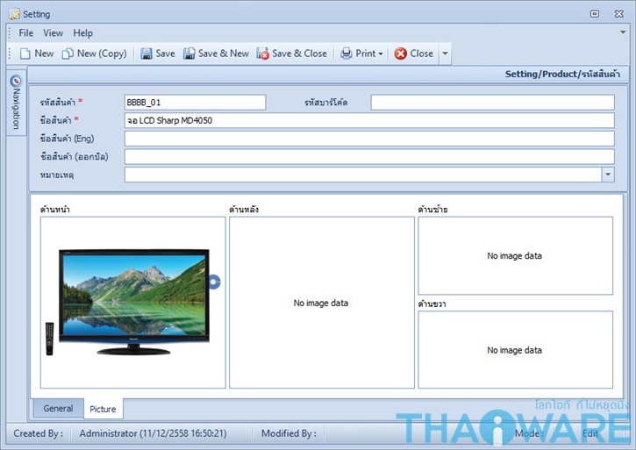
Task: Restore the Setting window size
Action: click(595, 14)
